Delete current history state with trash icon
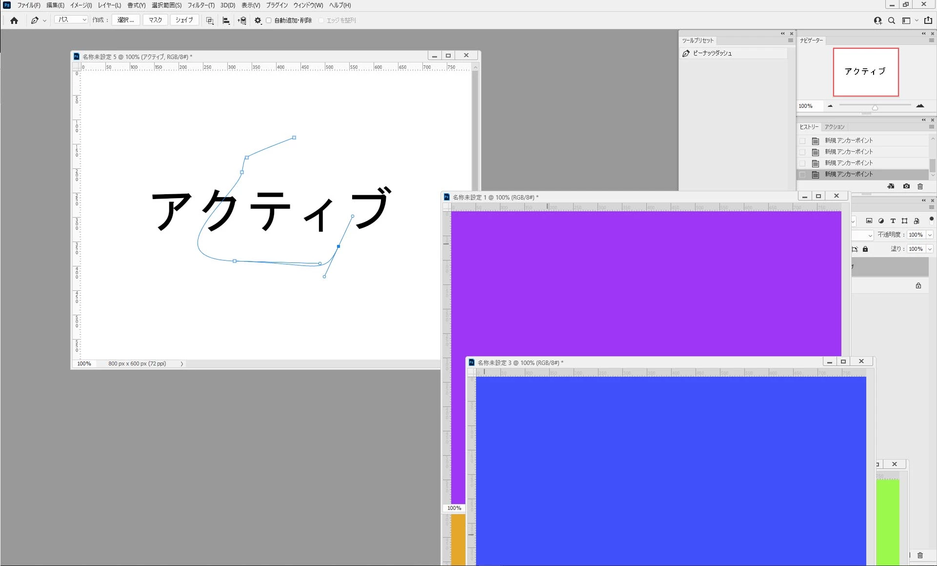This screenshot has width=937, height=566. (920, 186)
